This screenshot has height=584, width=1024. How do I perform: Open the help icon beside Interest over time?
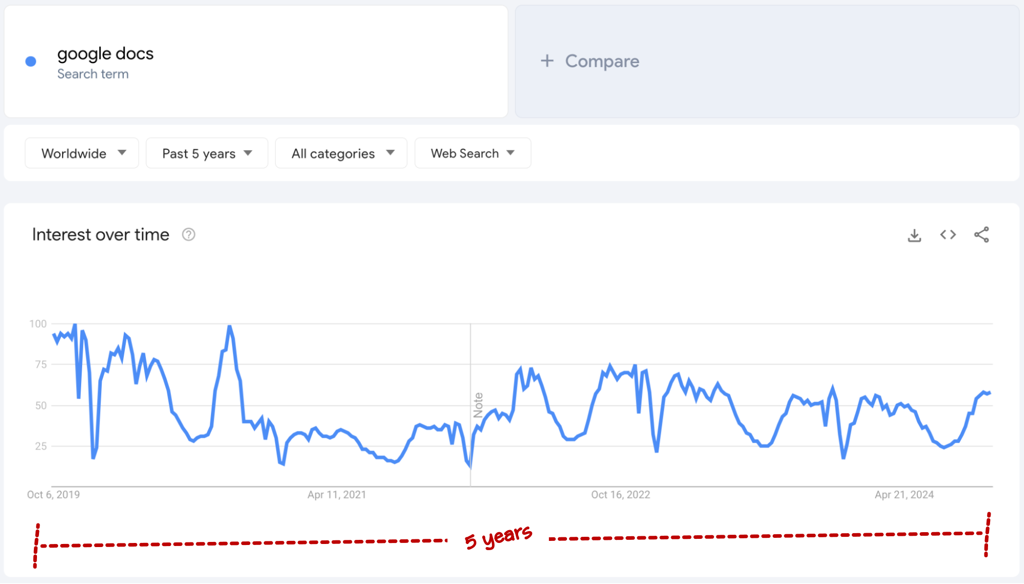pyautogui.click(x=188, y=235)
